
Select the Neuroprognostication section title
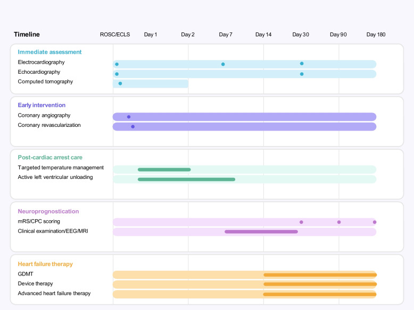48,211
